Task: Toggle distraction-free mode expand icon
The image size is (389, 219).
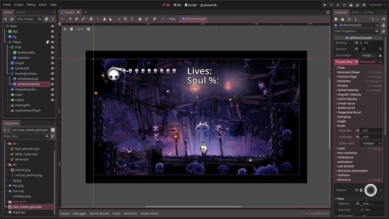Action: point(328,12)
